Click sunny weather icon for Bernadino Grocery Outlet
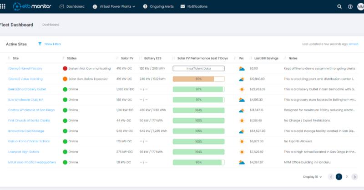Screen dimensions: 364x190 242,89
